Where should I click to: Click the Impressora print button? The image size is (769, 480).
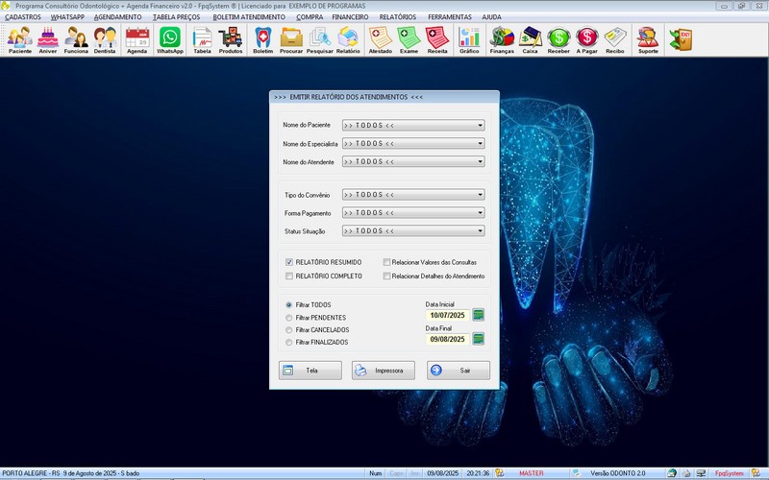coord(383,371)
